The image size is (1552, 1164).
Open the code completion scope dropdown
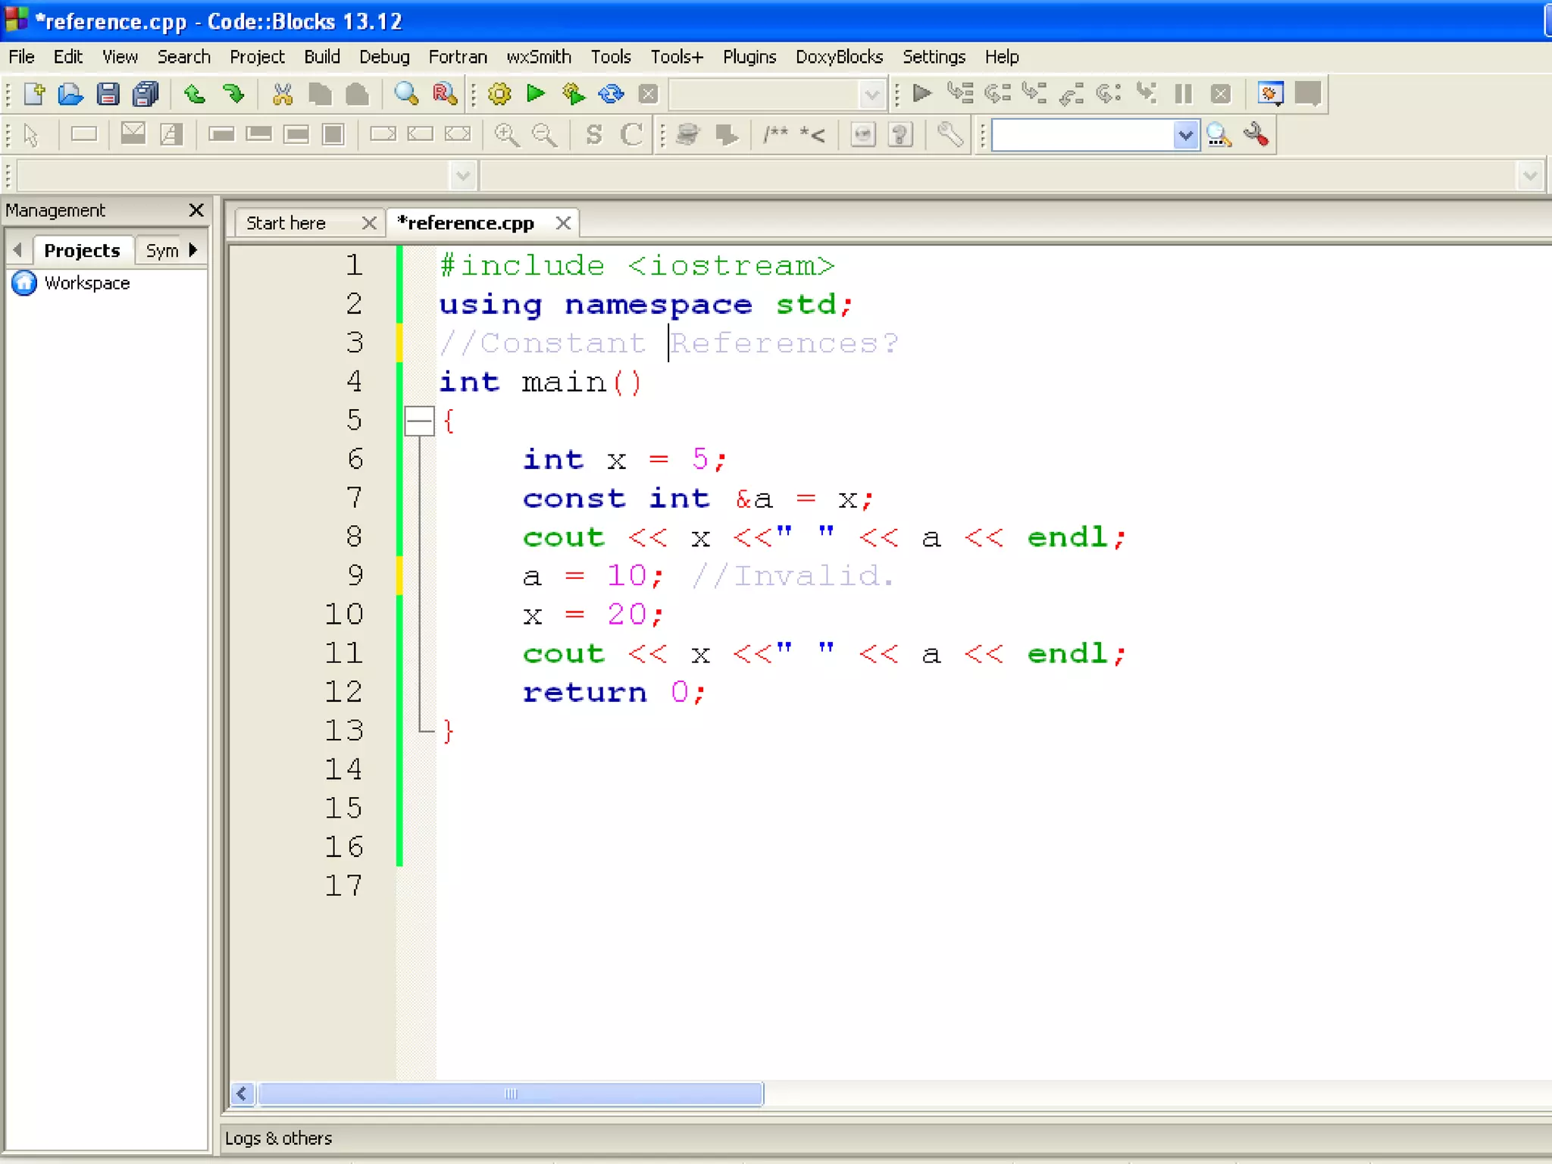[462, 176]
